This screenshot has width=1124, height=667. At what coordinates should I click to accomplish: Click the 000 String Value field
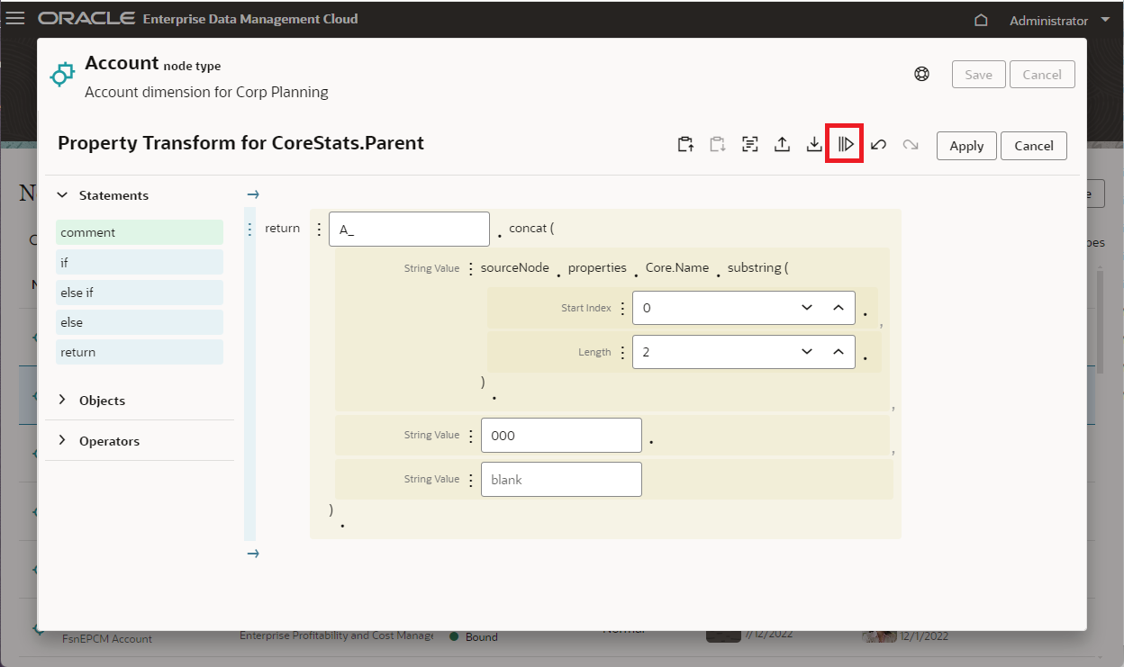(561, 435)
